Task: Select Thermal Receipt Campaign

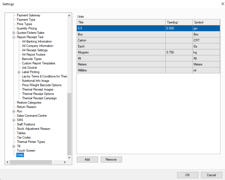Action: pyautogui.click(x=39, y=98)
